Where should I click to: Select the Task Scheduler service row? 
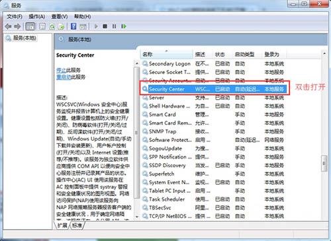pos(214,199)
